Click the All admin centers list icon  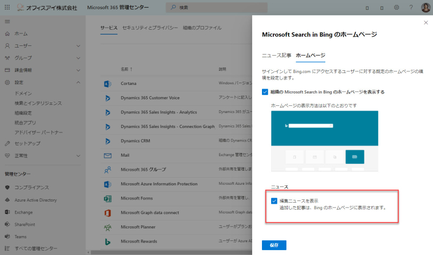tap(8, 249)
